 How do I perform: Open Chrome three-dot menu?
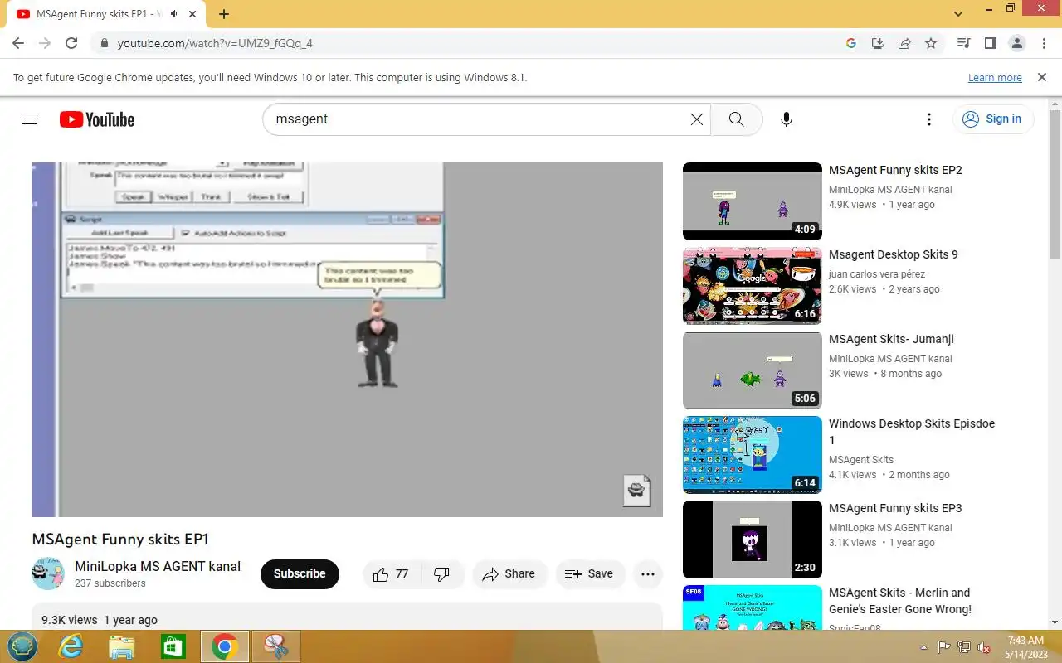(1042, 43)
